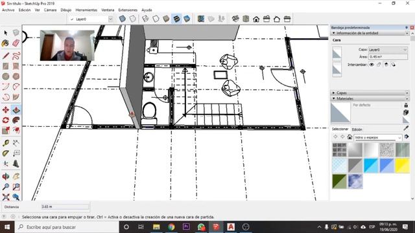Select the Scale tool
This screenshot has width=415, height=233.
(6, 131)
